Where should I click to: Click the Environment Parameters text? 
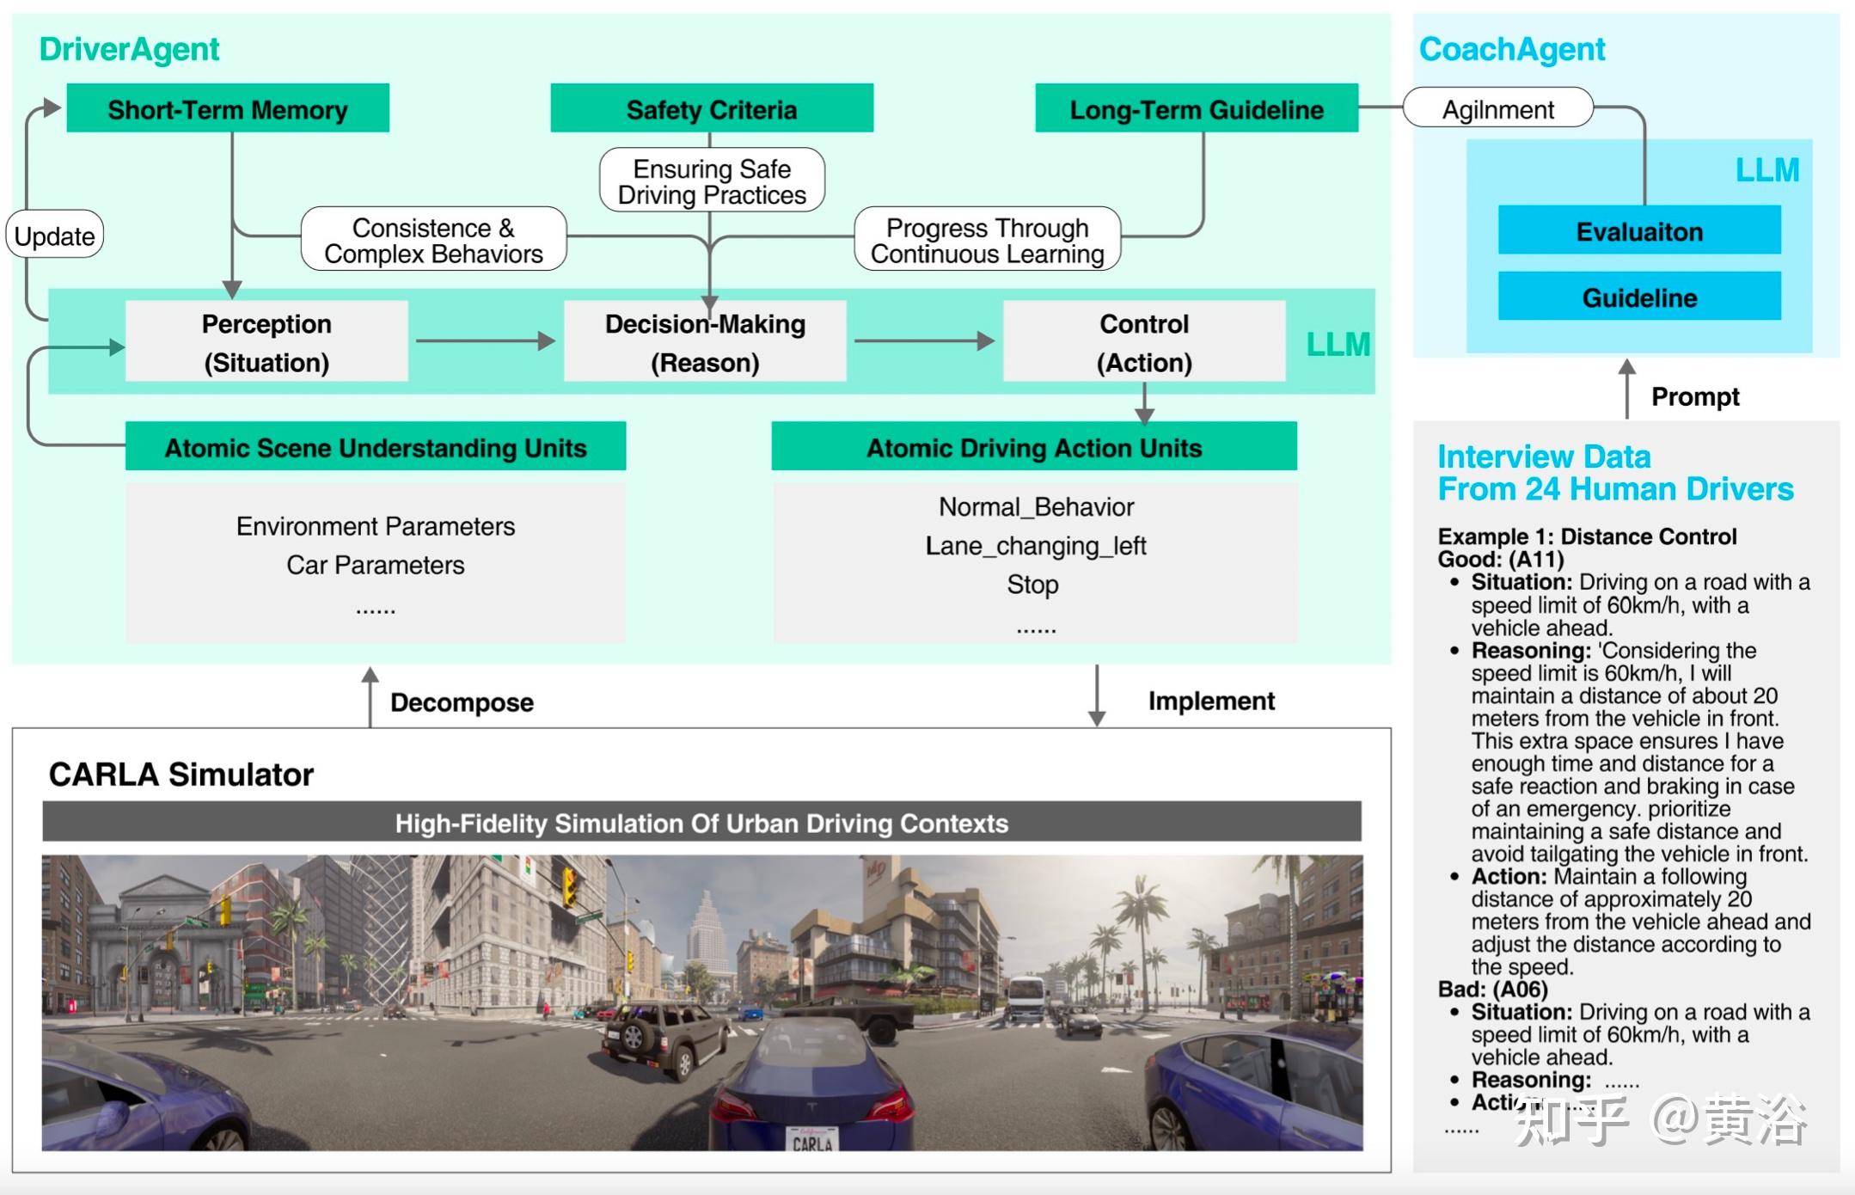point(376,526)
